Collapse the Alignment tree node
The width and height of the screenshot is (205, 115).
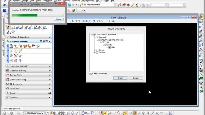[x=95, y=37]
